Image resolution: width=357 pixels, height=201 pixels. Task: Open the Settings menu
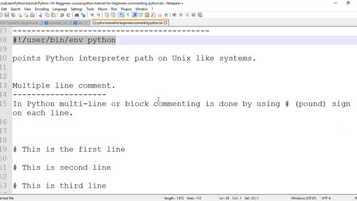76,9
